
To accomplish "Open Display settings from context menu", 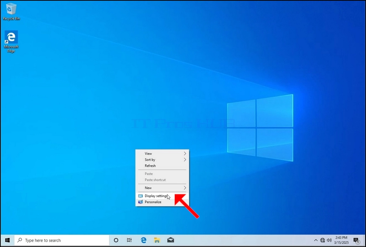I will tap(162, 196).
